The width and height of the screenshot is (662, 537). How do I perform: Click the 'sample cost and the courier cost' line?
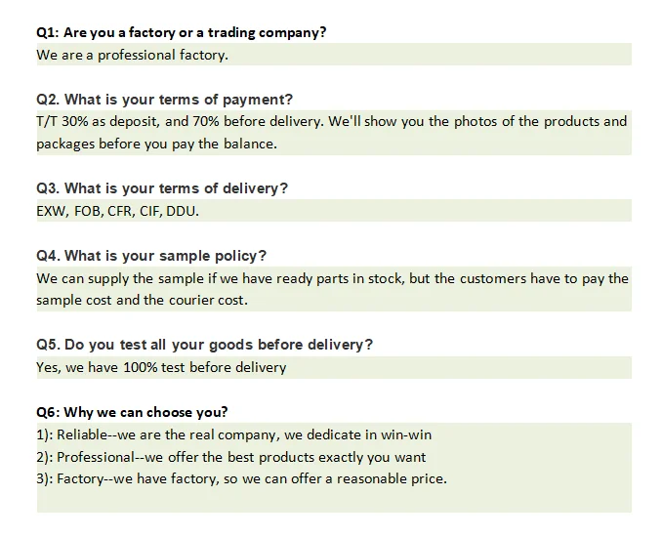(x=142, y=300)
